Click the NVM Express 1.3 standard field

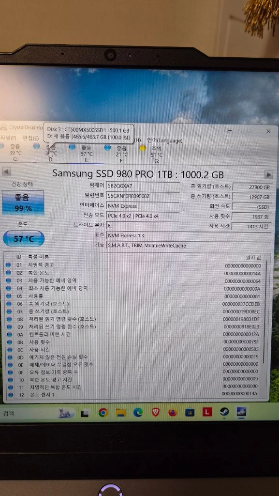coord(189,236)
